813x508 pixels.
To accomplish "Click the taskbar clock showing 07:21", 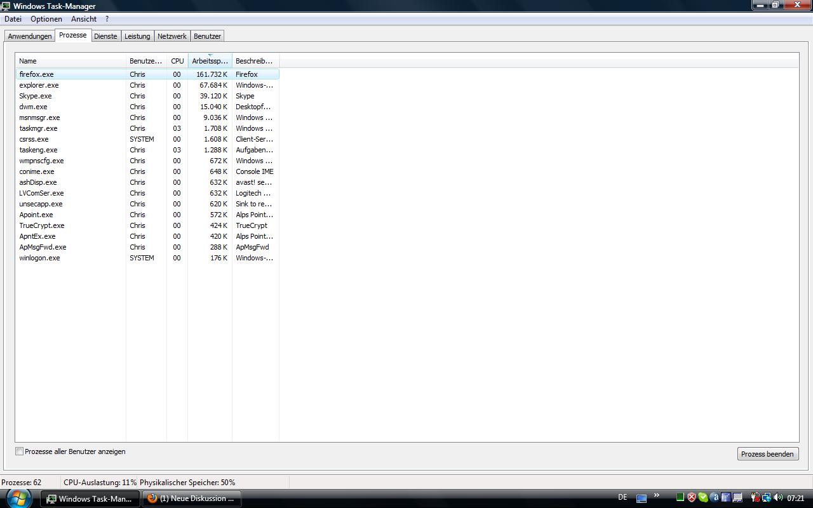I will click(x=796, y=498).
